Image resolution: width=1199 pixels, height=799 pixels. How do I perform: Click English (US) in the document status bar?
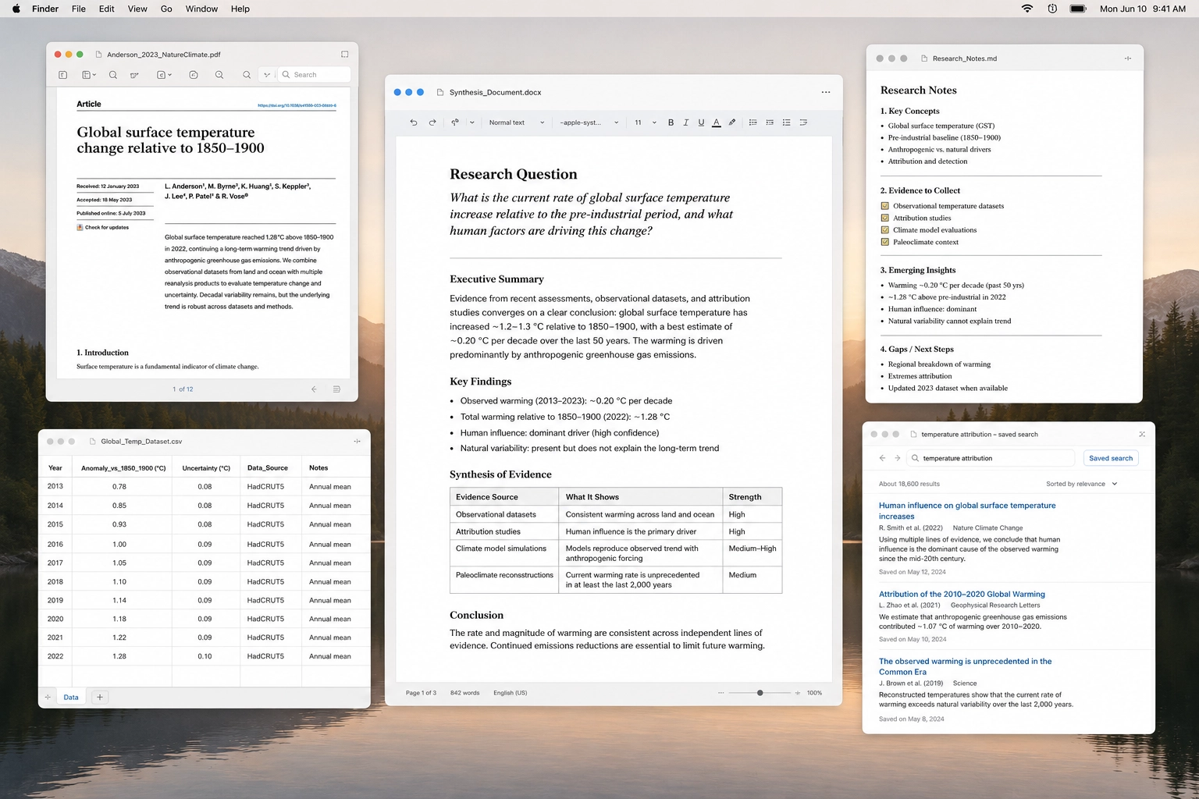click(510, 693)
